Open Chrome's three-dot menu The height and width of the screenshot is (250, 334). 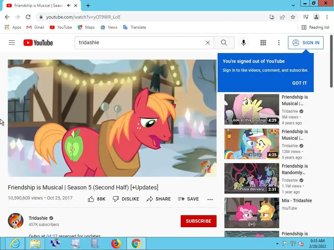(x=327, y=17)
